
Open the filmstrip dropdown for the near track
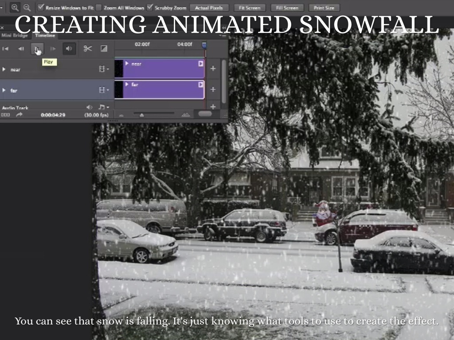coord(104,69)
